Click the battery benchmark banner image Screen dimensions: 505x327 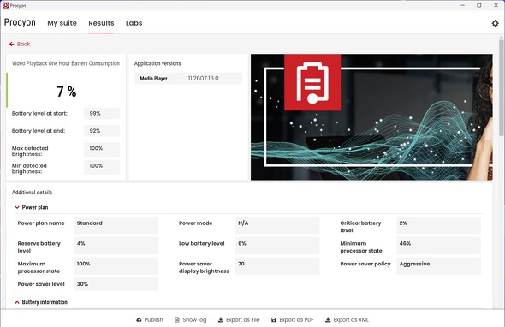[371, 117]
